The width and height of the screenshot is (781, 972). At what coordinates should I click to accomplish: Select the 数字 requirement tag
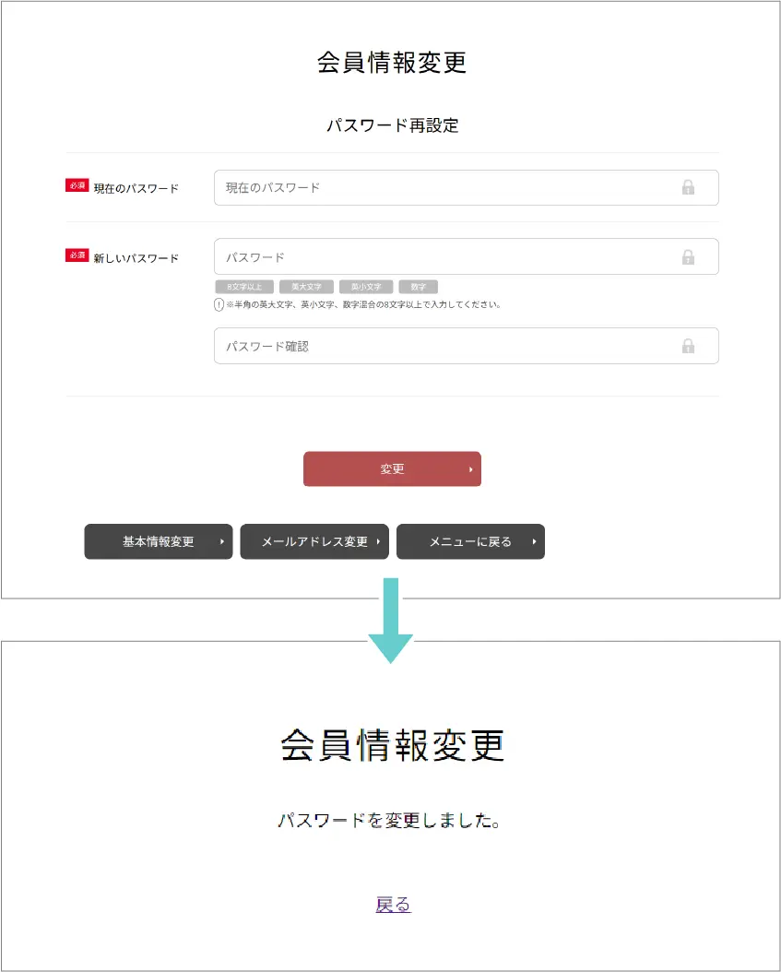click(x=418, y=287)
